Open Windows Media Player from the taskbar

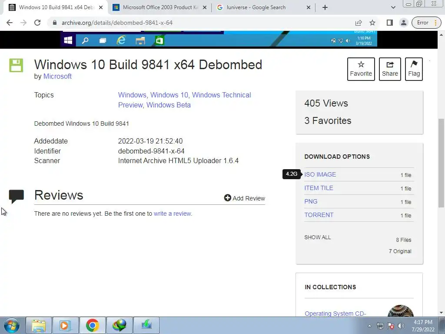65,325
